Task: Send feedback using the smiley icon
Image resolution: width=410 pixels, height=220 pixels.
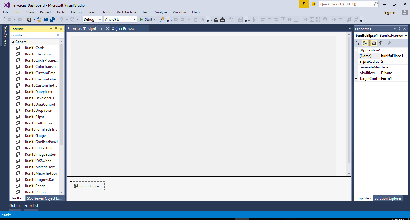Action: [x=314, y=4]
